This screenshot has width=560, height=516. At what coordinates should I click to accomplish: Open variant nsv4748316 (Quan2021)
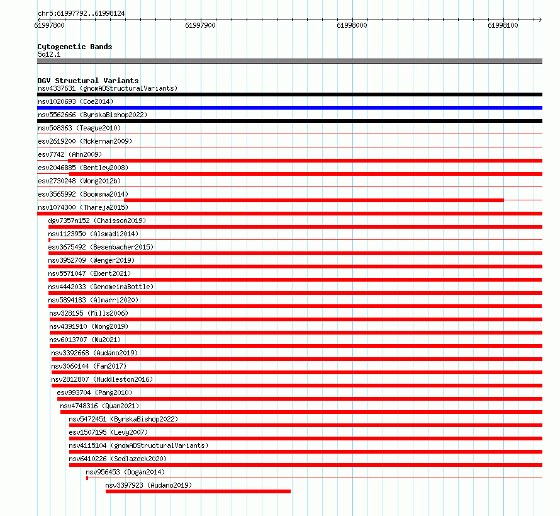tap(99, 406)
